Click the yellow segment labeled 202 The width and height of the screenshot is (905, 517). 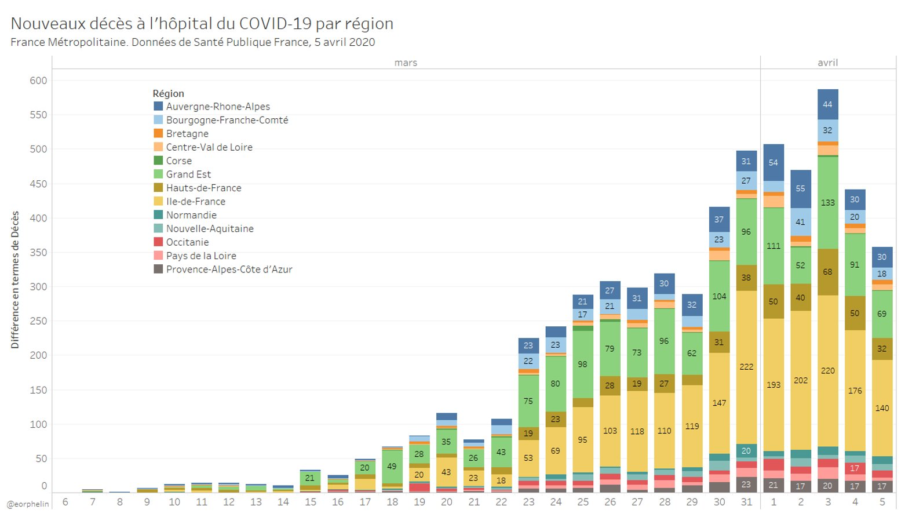point(800,380)
